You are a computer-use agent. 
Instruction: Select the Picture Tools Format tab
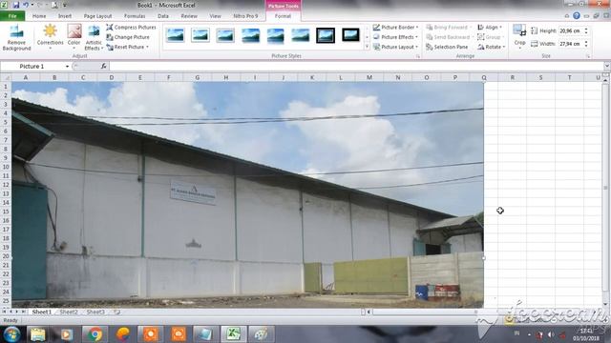tap(283, 16)
